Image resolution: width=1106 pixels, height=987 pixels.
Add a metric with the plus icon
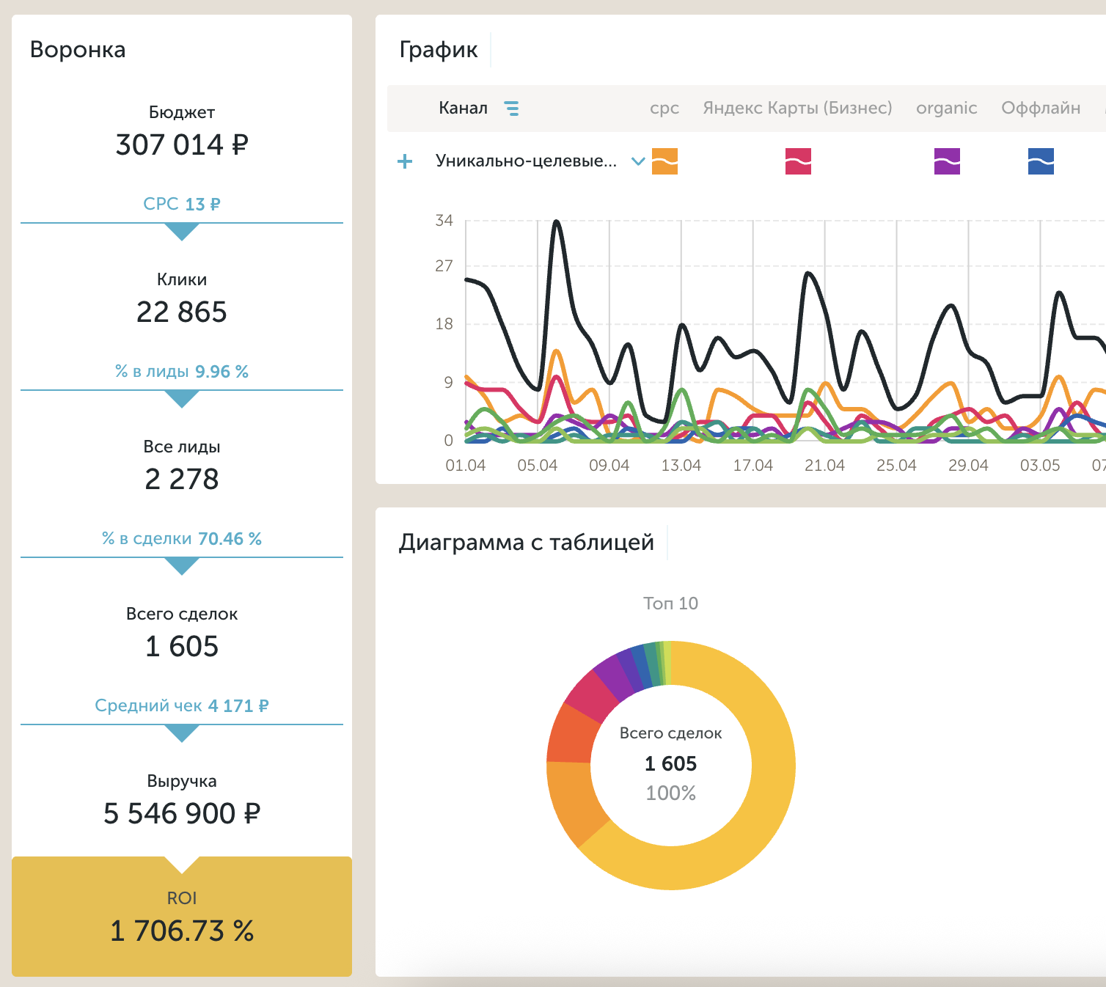(x=405, y=161)
